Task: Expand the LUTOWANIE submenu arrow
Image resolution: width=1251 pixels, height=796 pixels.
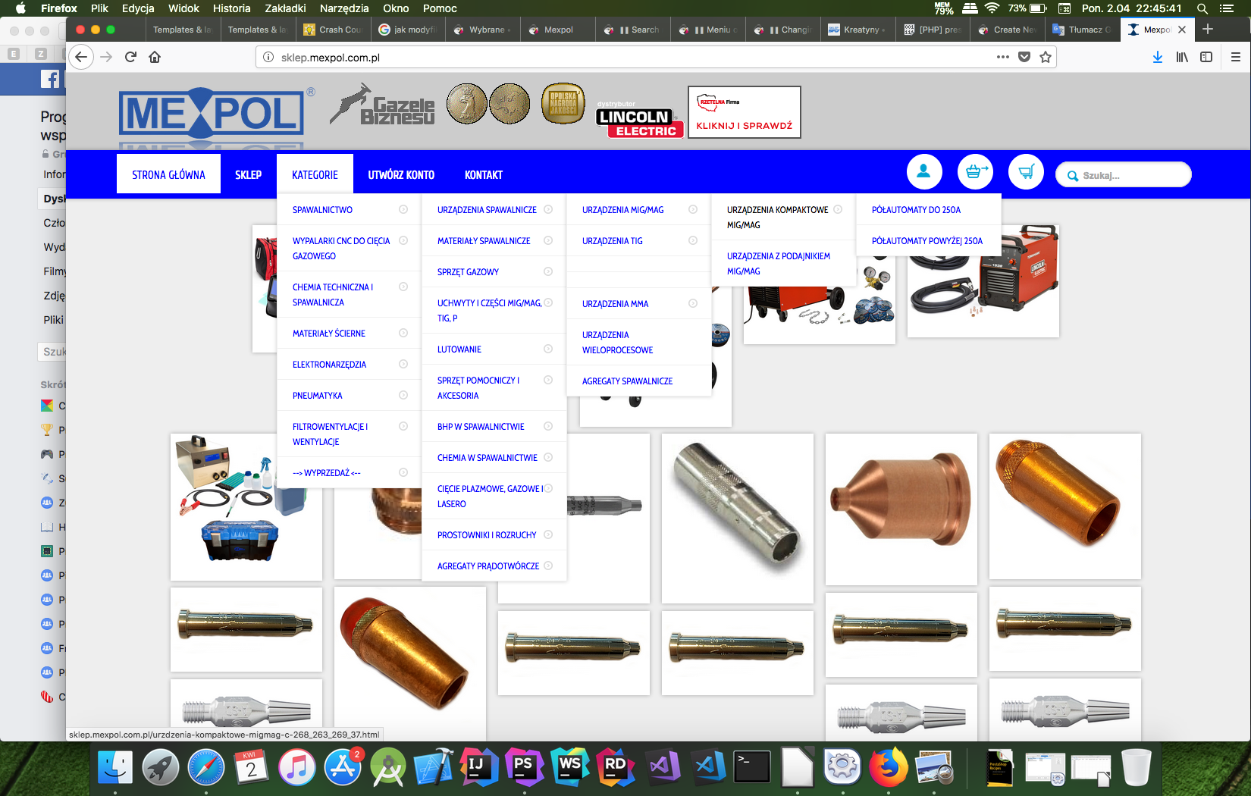Action: (x=548, y=349)
